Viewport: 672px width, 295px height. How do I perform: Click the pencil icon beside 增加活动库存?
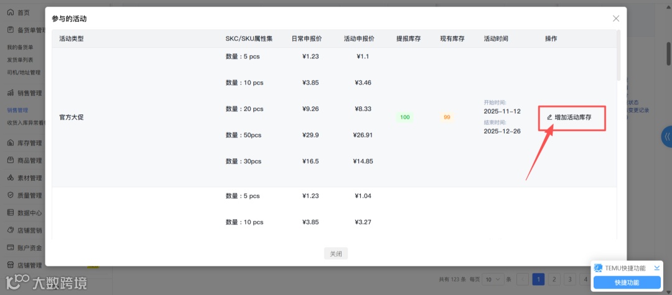tap(550, 117)
